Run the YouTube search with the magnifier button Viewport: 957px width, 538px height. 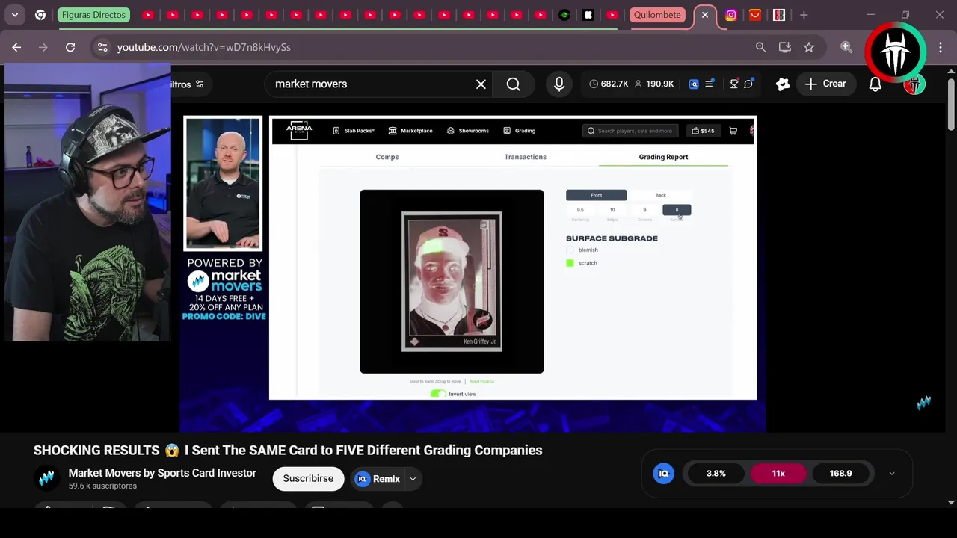[514, 84]
